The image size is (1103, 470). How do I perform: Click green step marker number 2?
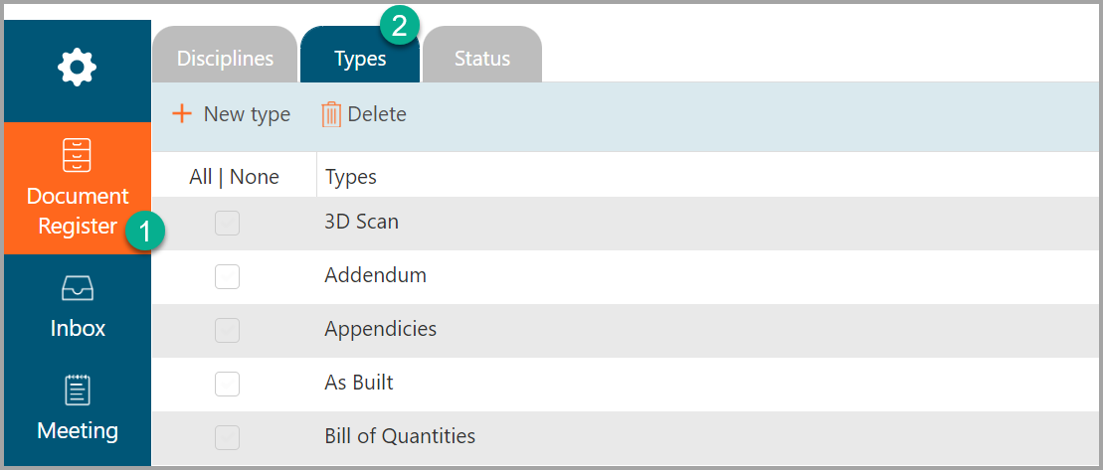click(400, 26)
